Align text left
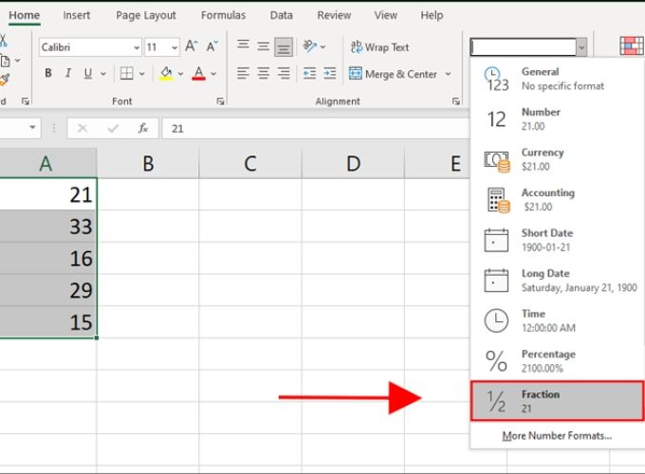This screenshot has height=474, width=645. click(243, 74)
